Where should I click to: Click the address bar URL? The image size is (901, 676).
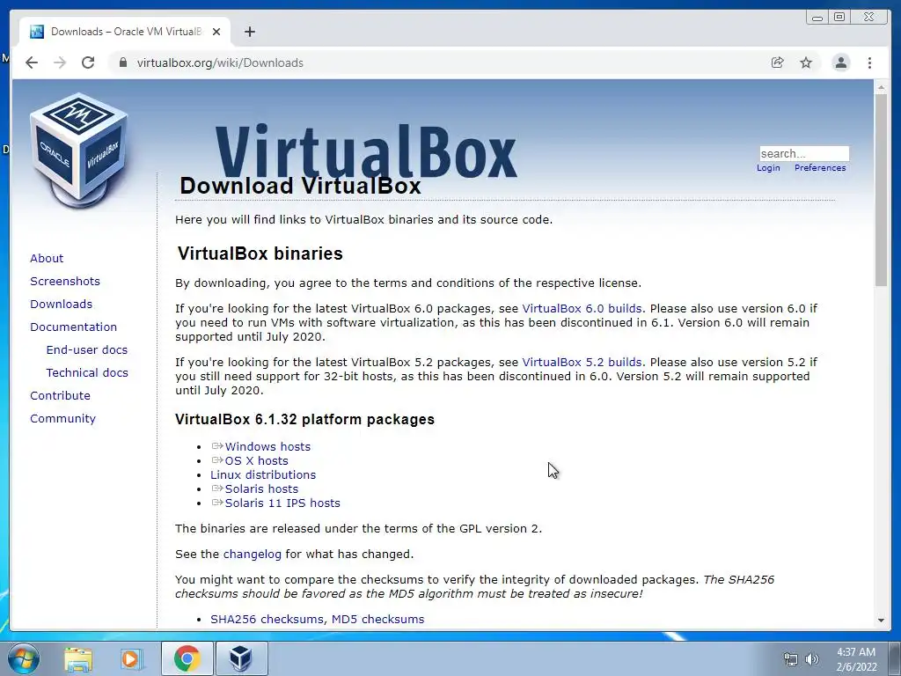(219, 62)
